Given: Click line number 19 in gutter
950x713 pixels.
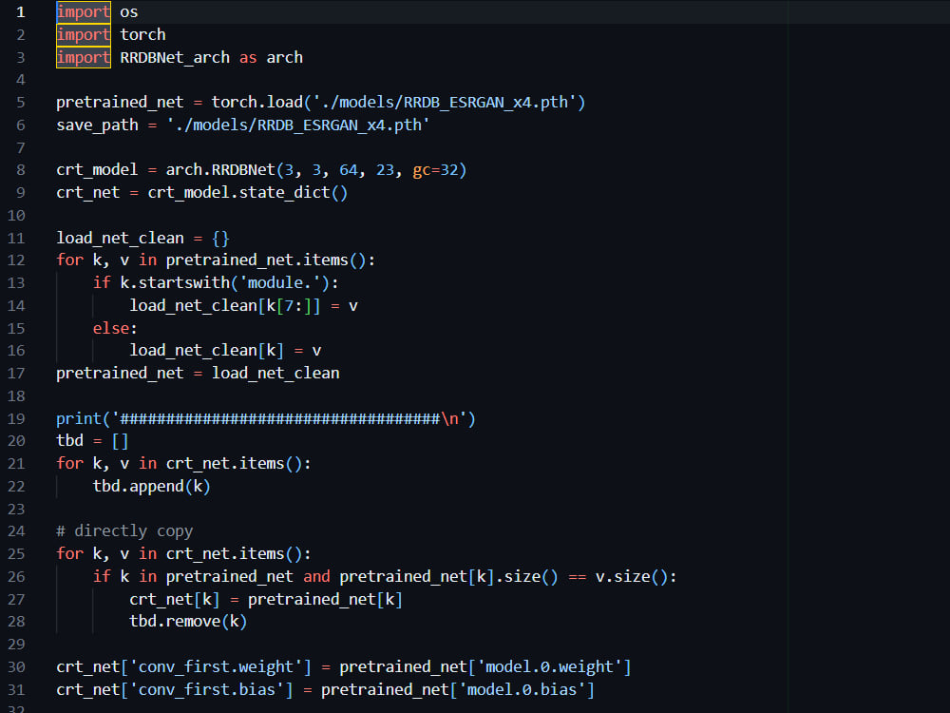Looking at the screenshot, I should [16, 419].
